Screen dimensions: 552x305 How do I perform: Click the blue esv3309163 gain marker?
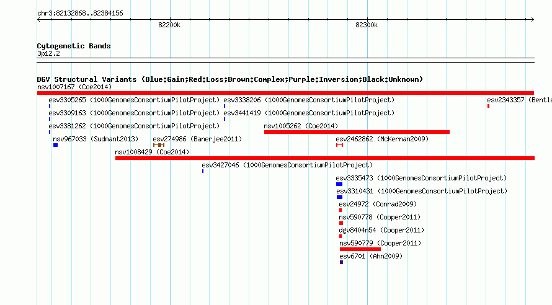pyautogui.click(x=50, y=119)
